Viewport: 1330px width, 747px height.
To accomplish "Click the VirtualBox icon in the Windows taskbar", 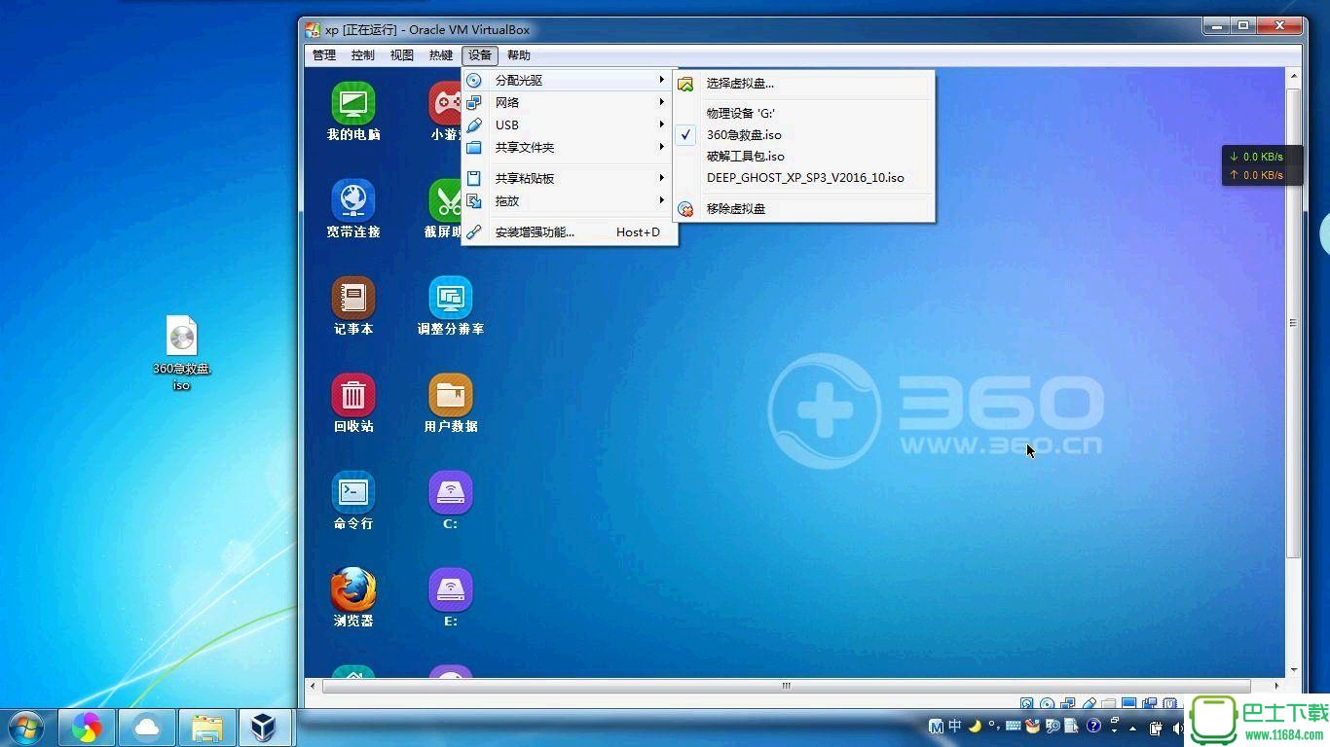I will pos(263,727).
